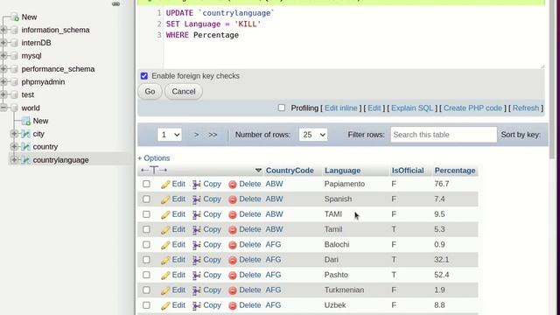The width and height of the screenshot is (560, 315).
Task: Go to next page with > button
Action: 196,135
